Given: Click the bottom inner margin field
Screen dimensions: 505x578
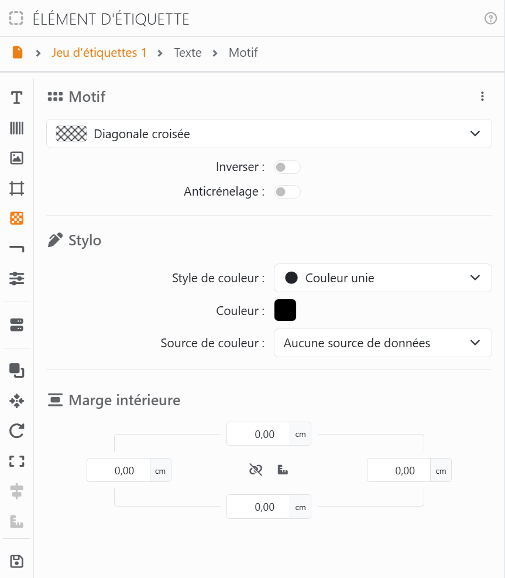Looking at the screenshot, I should coord(258,507).
